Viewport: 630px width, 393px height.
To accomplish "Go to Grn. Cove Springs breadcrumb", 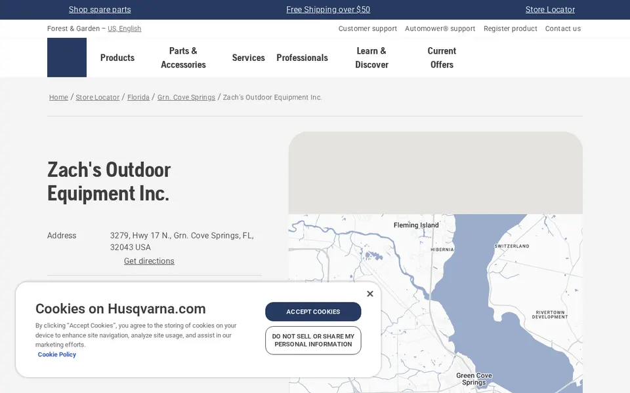I will [x=186, y=97].
